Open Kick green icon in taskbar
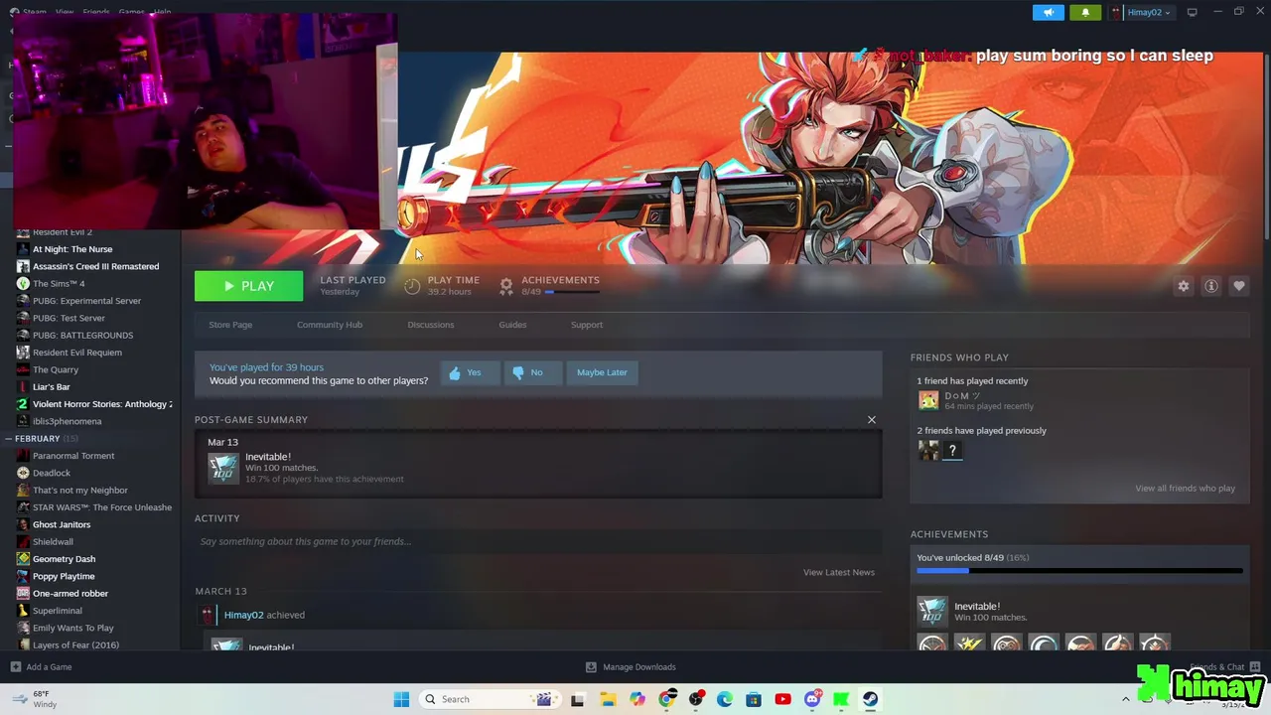The height and width of the screenshot is (715, 1271). [x=841, y=699]
